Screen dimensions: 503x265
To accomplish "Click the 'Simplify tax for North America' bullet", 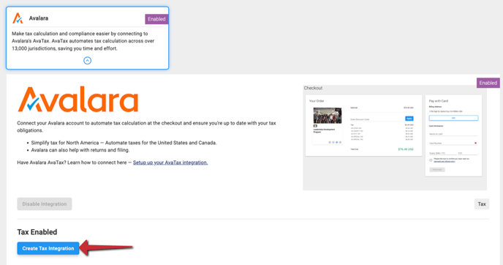I will coord(124,143).
